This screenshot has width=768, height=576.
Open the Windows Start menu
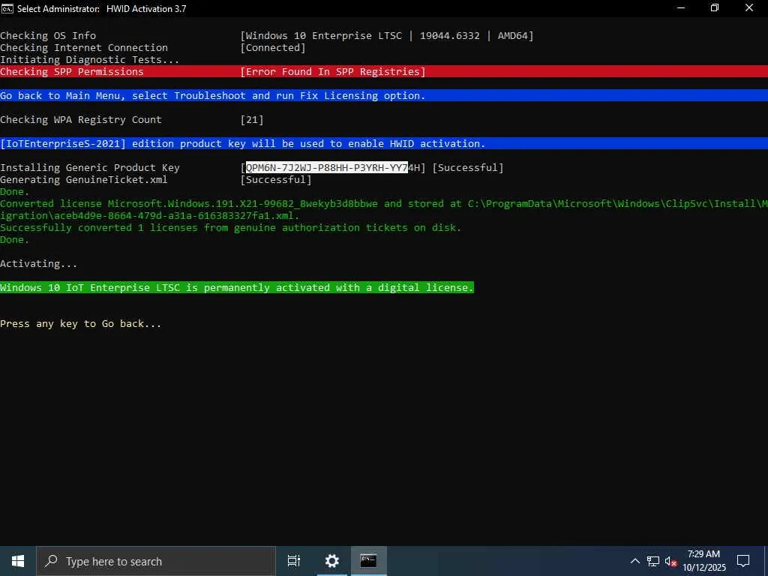pos(18,561)
